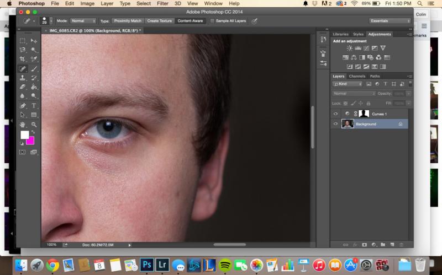
Task: Click the Create Texture button
Action: click(159, 21)
